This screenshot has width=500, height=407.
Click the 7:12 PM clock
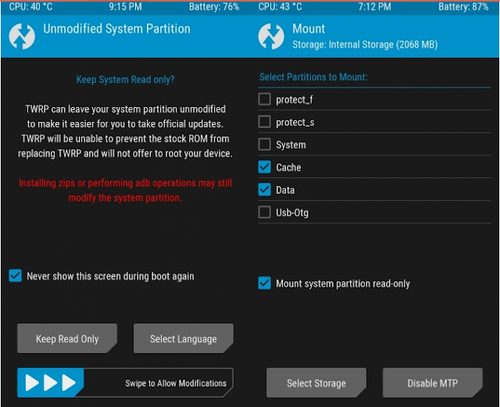pyautogui.click(x=375, y=7)
